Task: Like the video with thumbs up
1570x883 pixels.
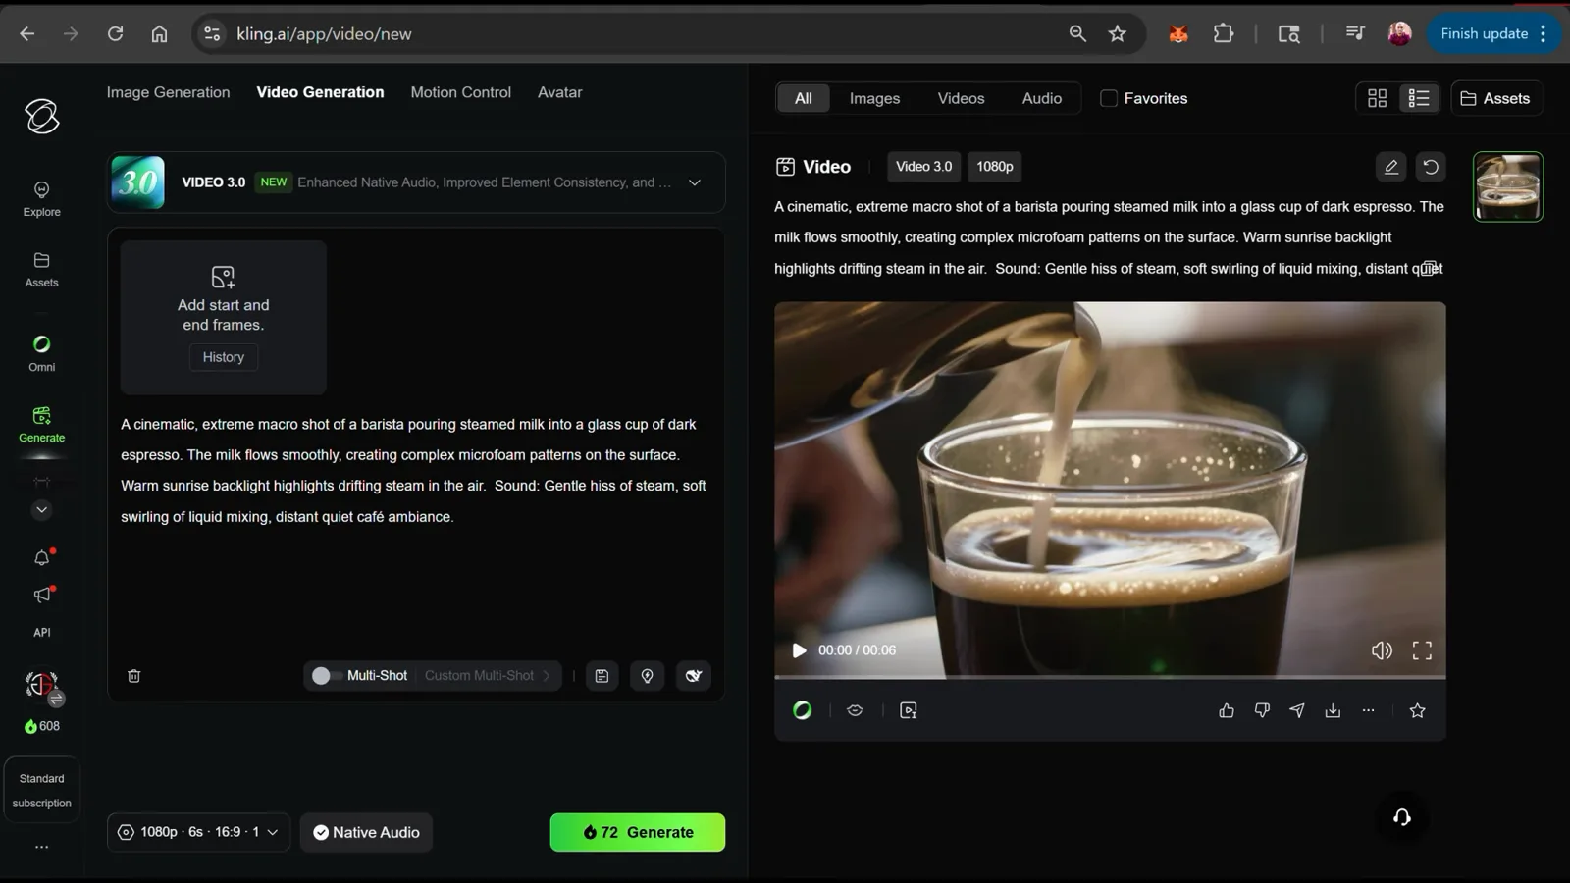Action: (x=1227, y=710)
